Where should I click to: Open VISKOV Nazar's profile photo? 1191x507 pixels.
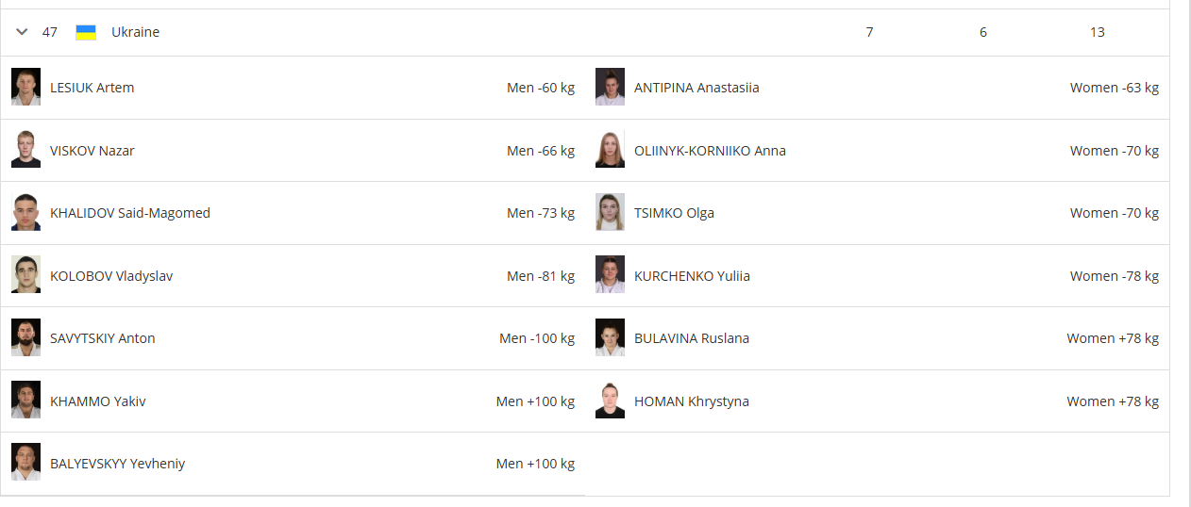pos(26,150)
